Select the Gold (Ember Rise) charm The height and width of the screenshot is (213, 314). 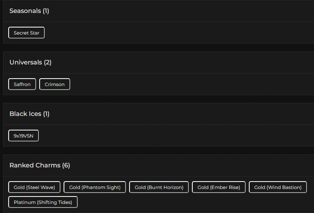pyautogui.click(x=219, y=187)
